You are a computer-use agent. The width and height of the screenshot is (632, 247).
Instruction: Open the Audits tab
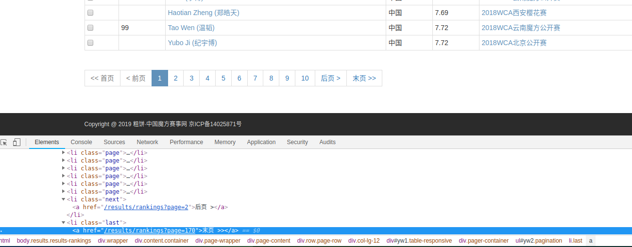(x=327, y=142)
